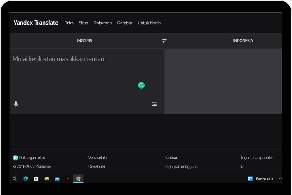Open the on-screen keyboard icon

coord(154,104)
